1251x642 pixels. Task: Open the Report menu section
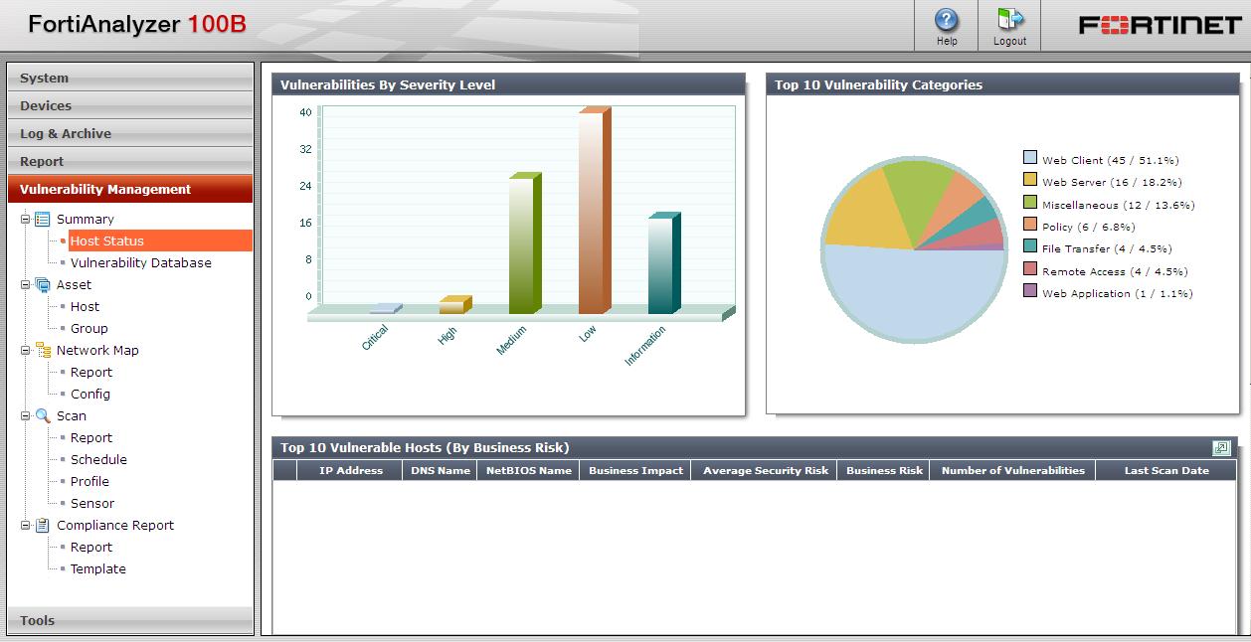(x=130, y=161)
